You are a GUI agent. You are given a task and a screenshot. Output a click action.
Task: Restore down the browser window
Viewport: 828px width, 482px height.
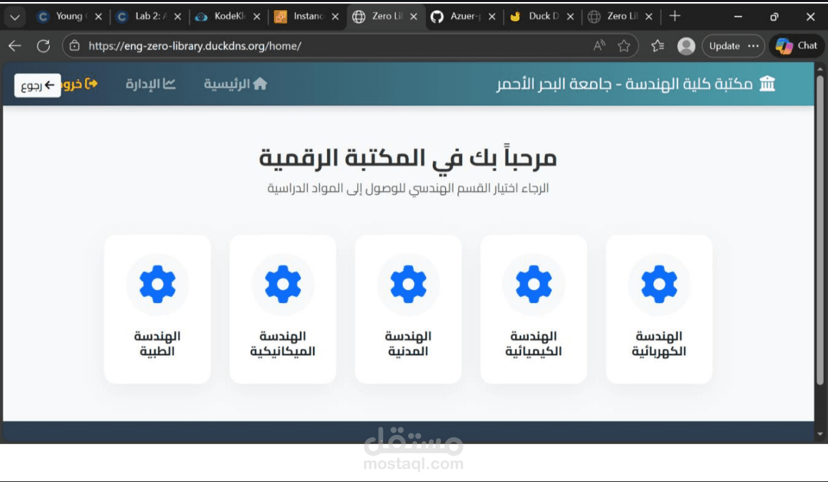coord(774,16)
